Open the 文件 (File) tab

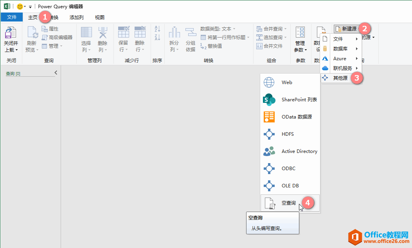point(12,17)
